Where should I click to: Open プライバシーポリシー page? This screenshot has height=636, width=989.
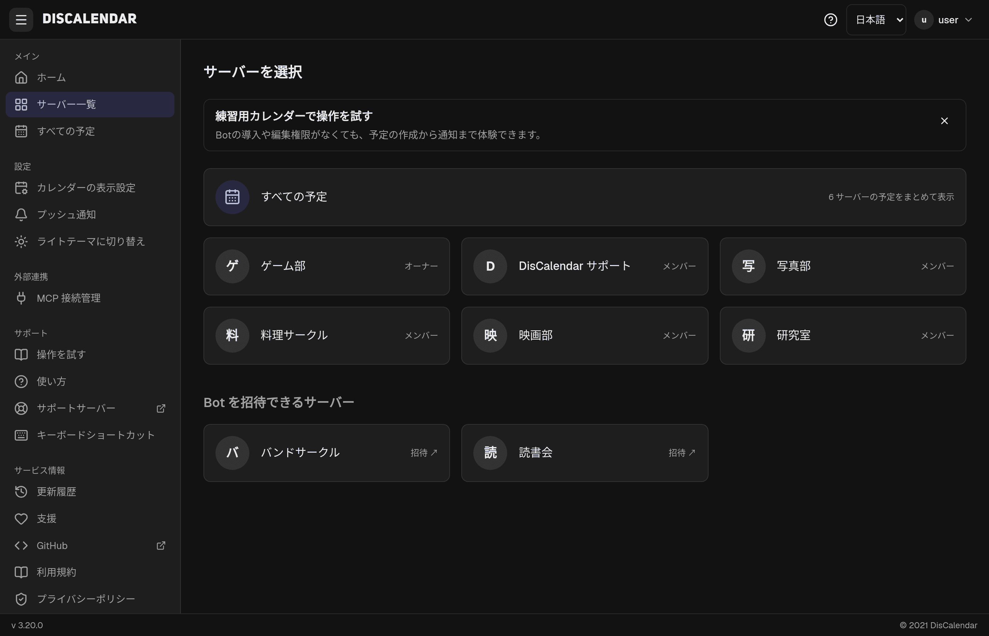90,599
